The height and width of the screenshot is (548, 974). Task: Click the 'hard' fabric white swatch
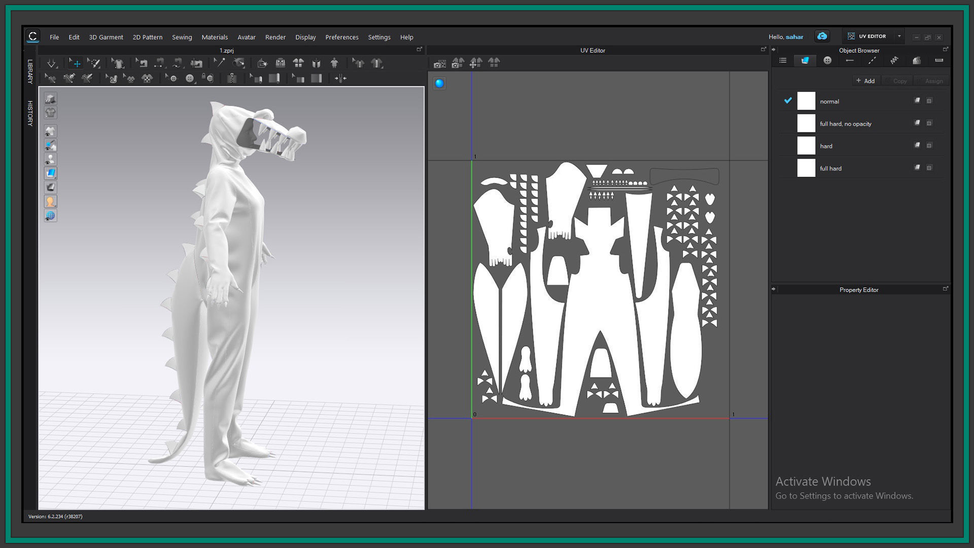(x=806, y=146)
